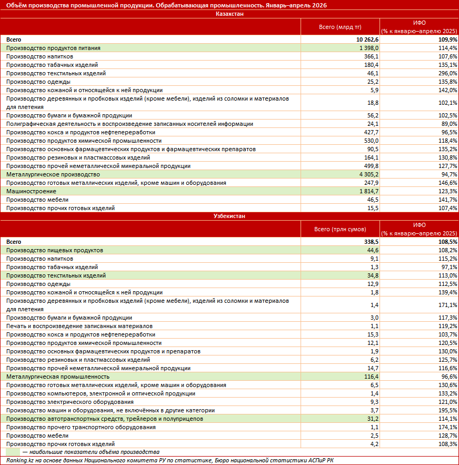Click Производство автотранспортных средств row label
Image resolution: width=459 pixels, height=465 pixels.
point(105,419)
